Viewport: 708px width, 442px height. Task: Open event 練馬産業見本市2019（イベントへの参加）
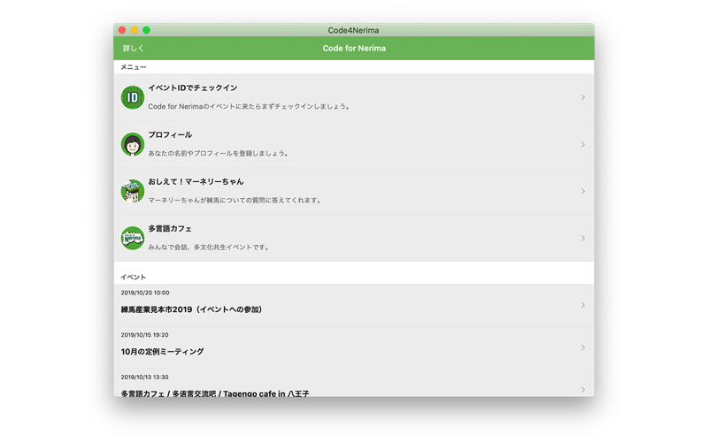(x=191, y=309)
